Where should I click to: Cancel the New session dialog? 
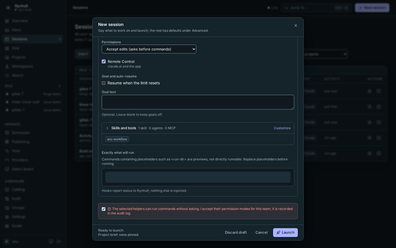click(262, 233)
